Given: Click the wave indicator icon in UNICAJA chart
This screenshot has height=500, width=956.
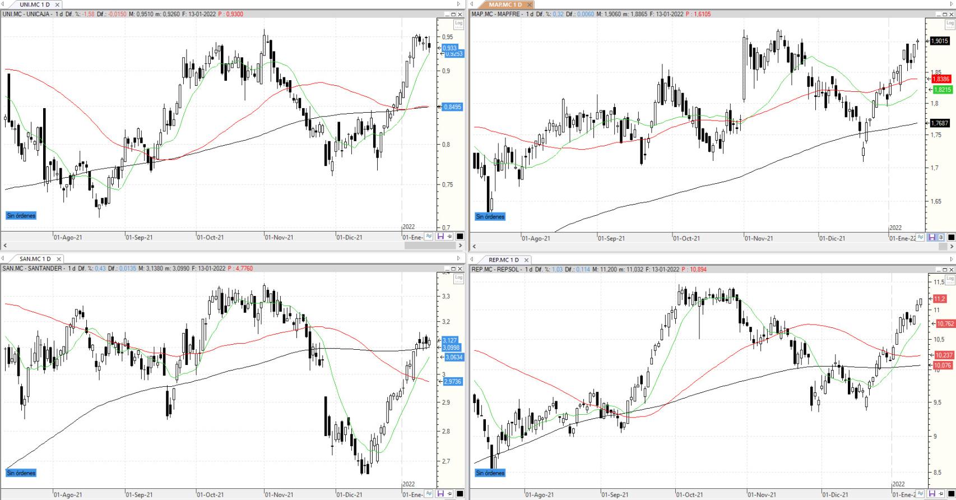Looking at the screenshot, I should tap(429, 237).
